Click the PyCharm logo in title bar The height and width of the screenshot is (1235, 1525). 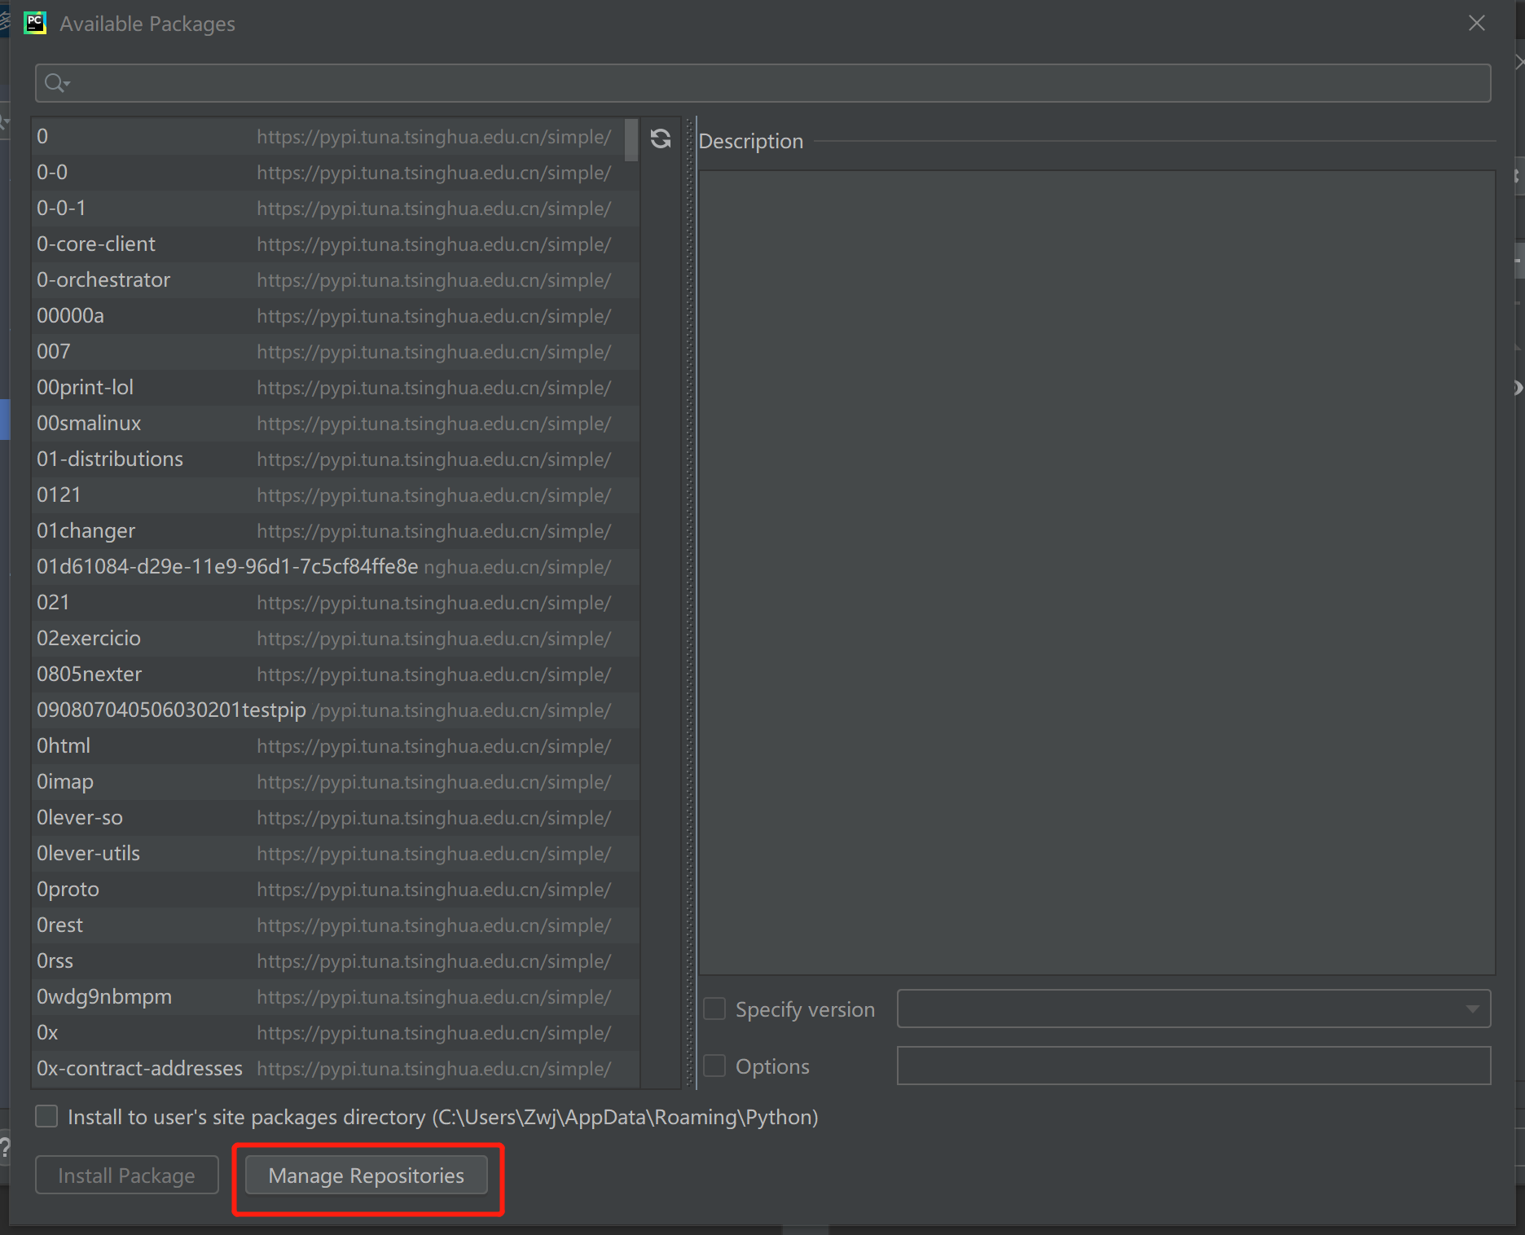pyautogui.click(x=35, y=23)
